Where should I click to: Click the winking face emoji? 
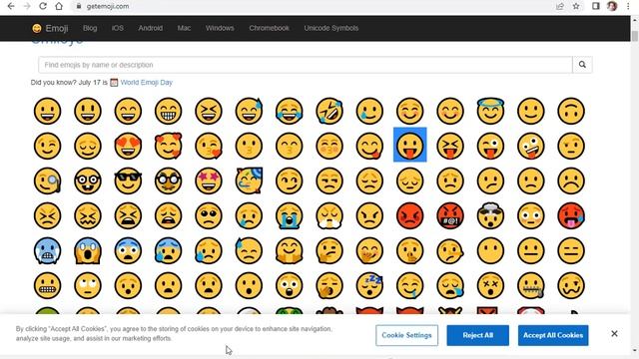click(x=47, y=146)
